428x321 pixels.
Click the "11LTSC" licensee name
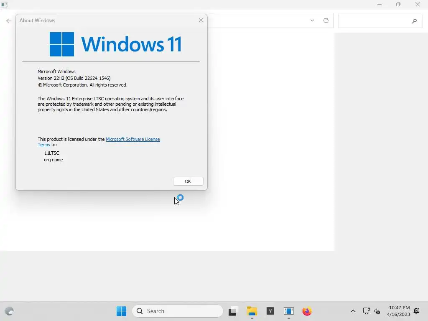point(51,153)
